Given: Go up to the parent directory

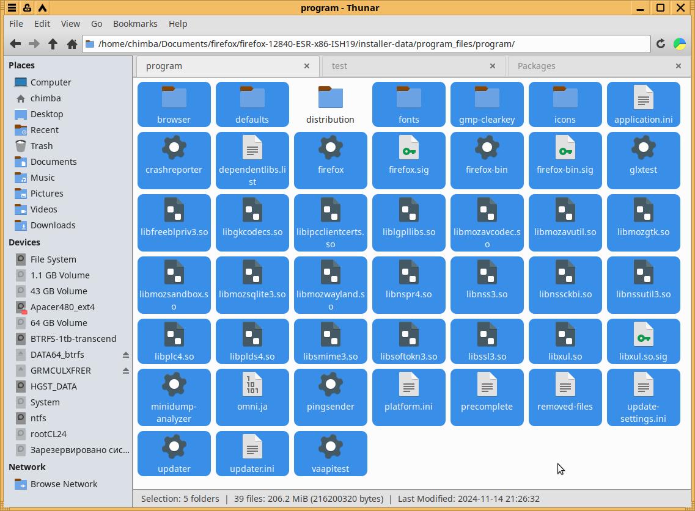Looking at the screenshot, I should 53,44.
